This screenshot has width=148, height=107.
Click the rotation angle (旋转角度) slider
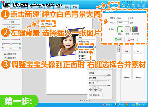click(x=97, y=80)
